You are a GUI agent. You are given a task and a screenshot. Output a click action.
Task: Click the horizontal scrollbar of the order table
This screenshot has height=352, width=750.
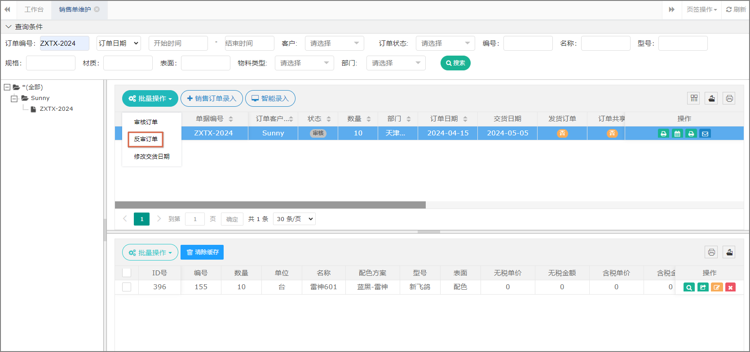pos(270,205)
